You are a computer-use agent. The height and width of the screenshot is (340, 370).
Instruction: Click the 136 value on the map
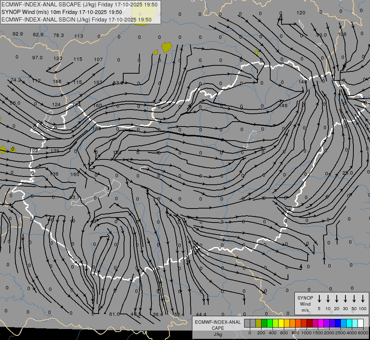54,174
